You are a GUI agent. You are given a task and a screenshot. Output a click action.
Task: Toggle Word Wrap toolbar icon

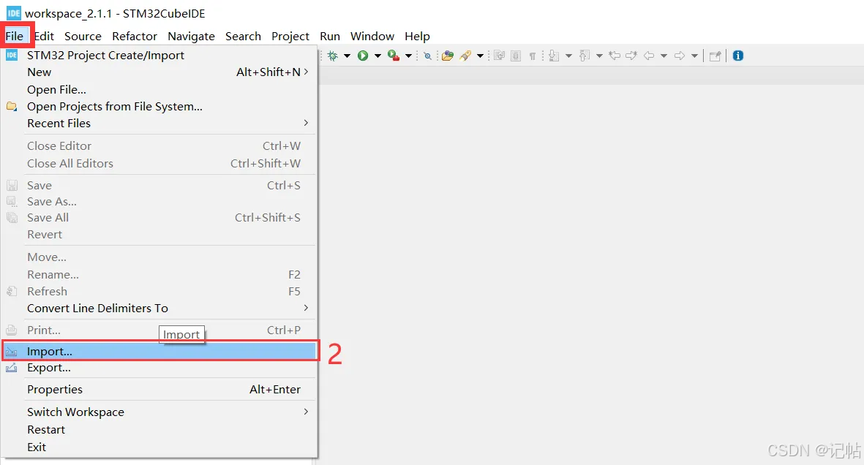[x=499, y=56]
